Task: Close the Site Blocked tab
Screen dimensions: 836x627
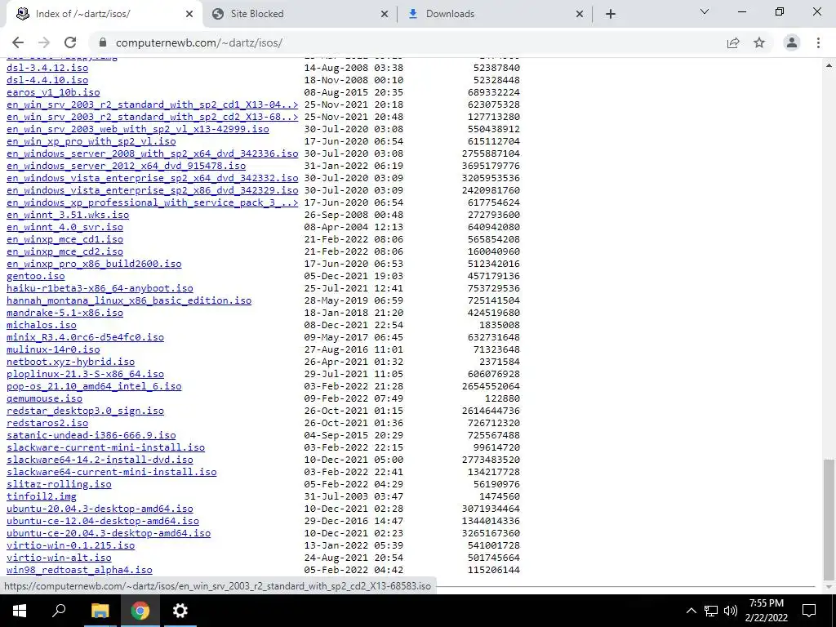Action: point(385,15)
